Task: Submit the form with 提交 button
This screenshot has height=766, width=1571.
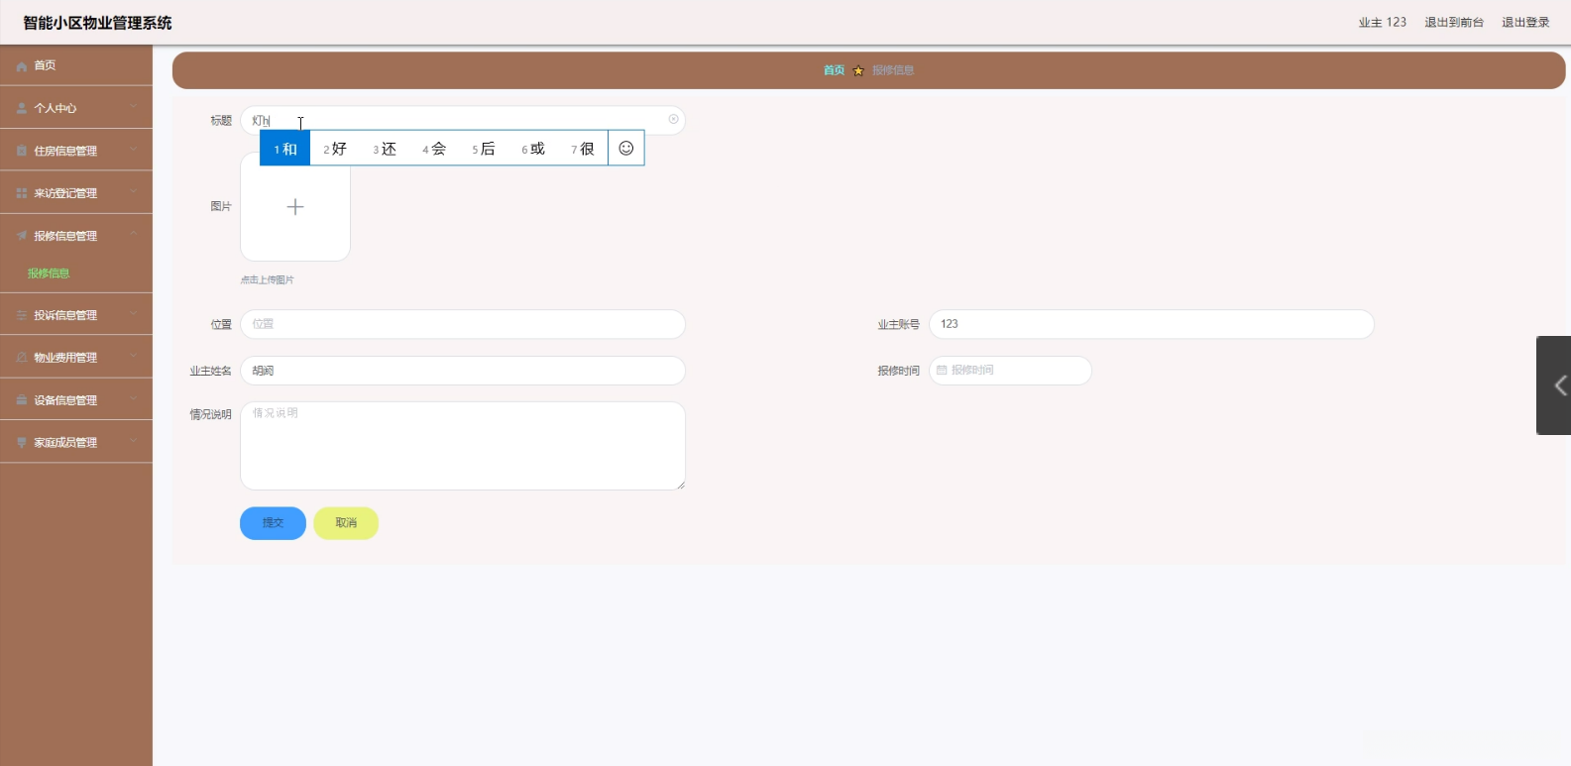Action: coord(273,523)
